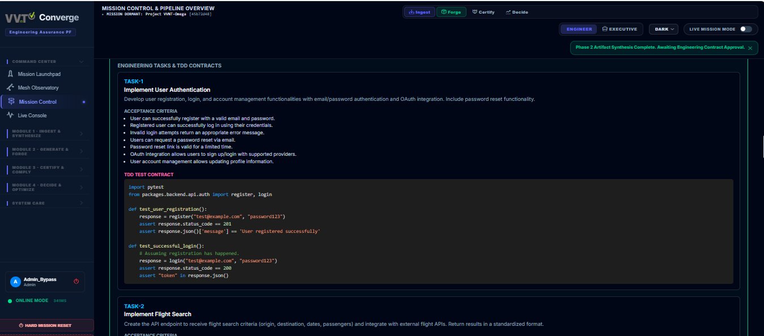This screenshot has width=764, height=336.
Task: Open Mission Launchpad rocket icon
Action: [10, 74]
